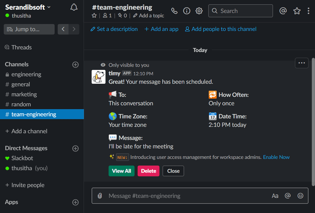Add a new channel via Channels plus icon
Viewport: 315px width, 213px height.
click(x=75, y=64)
